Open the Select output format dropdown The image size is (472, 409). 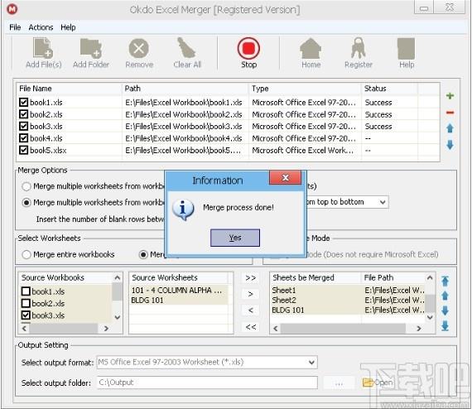312,362
